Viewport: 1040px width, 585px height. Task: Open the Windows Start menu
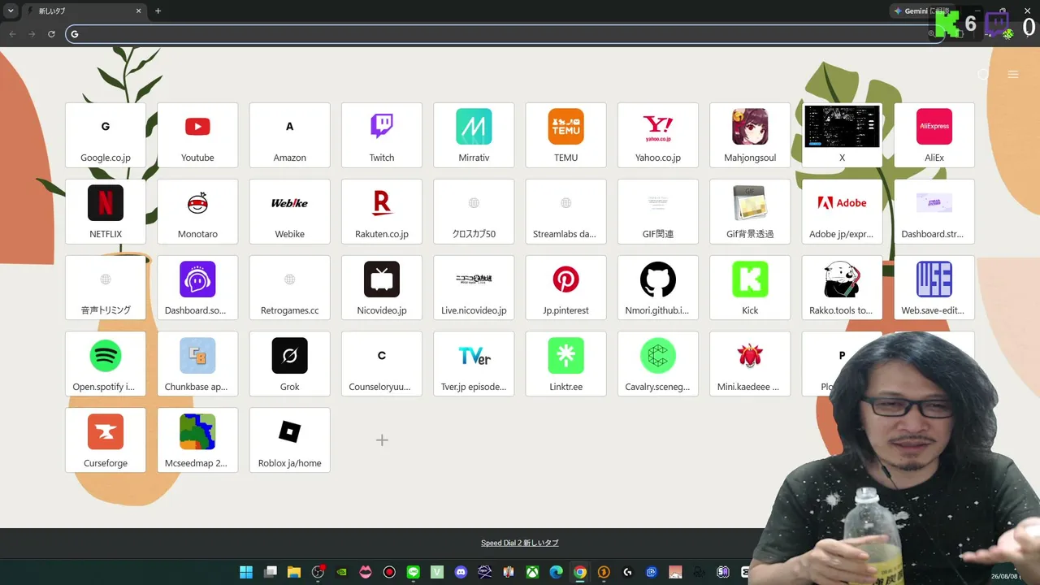pos(246,572)
